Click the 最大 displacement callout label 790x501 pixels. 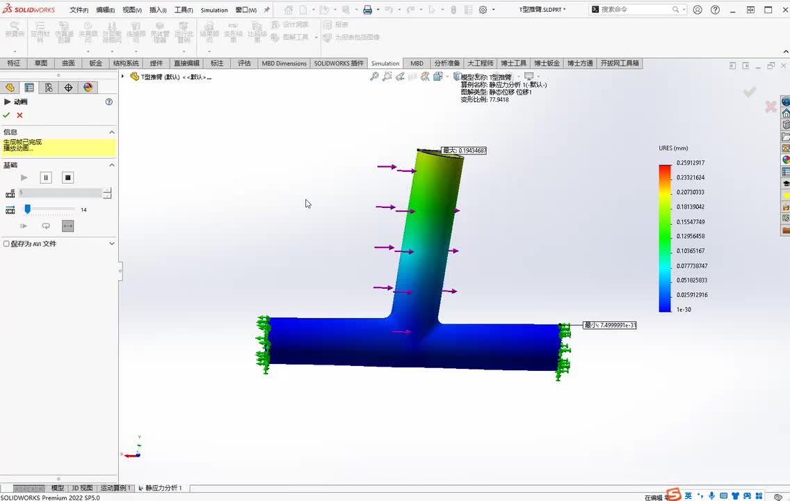click(x=464, y=150)
